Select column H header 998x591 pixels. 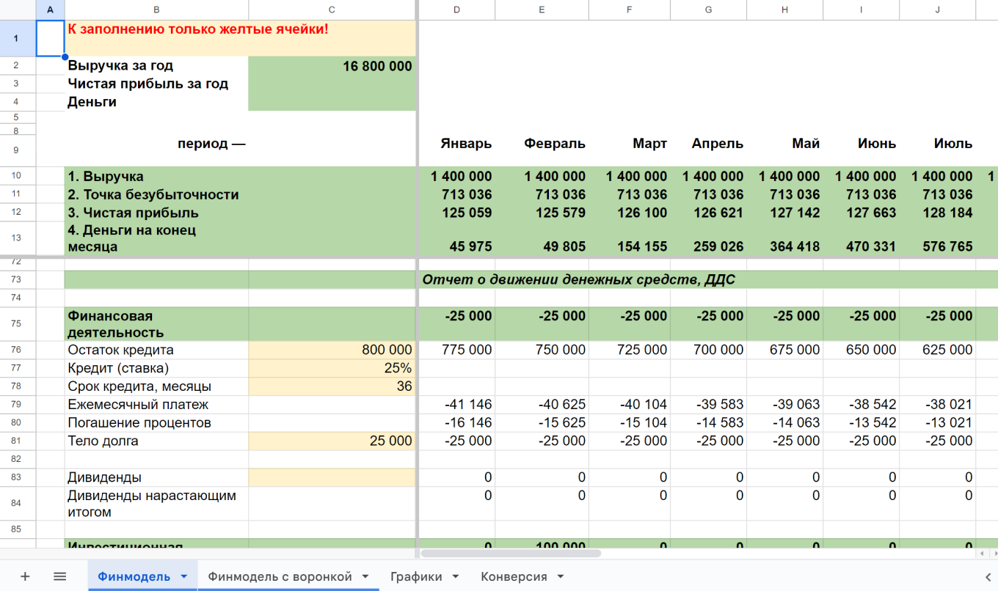pyautogui.click(x=784, y=10)
